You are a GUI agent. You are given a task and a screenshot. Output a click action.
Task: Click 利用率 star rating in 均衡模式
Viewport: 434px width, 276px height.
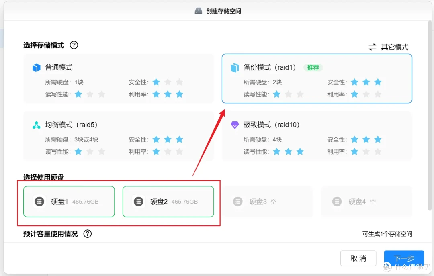pos(168,151)
